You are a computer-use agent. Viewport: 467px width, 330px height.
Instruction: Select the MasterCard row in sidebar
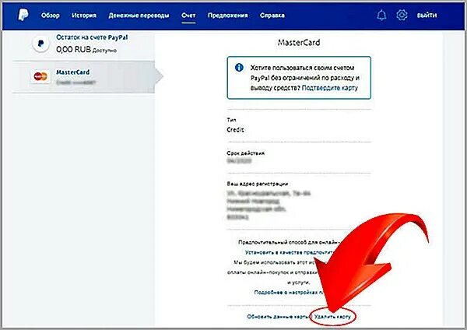[x=84, y=77]
